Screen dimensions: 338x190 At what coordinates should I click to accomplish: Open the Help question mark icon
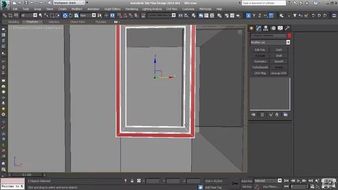coord(316,3)
